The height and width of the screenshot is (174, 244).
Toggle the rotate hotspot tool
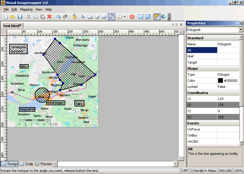[x=111, y=17]
